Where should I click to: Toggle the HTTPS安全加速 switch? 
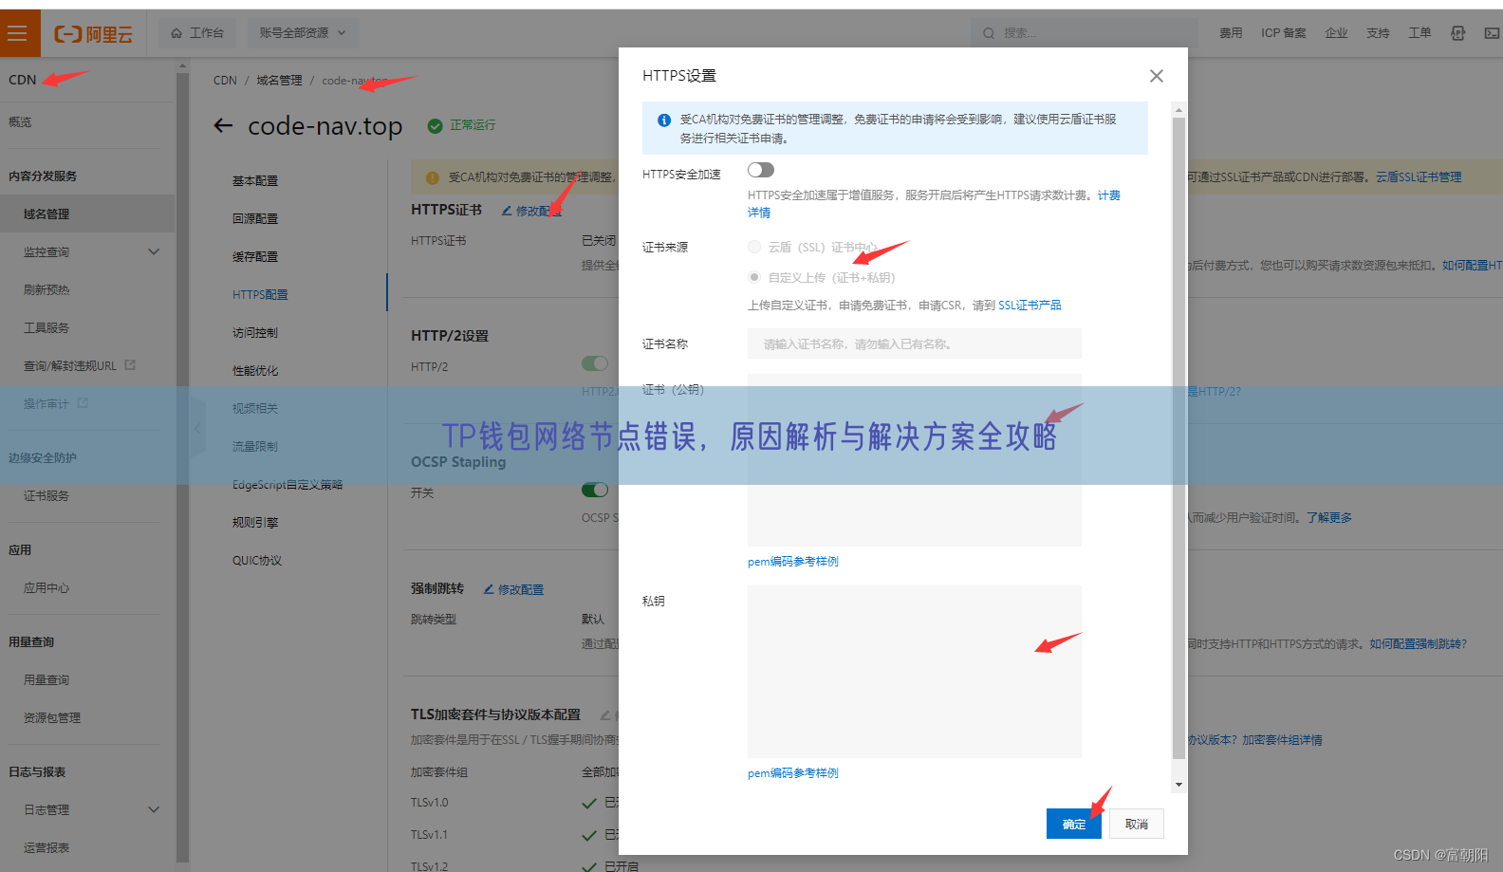click(x=760, y=170)
